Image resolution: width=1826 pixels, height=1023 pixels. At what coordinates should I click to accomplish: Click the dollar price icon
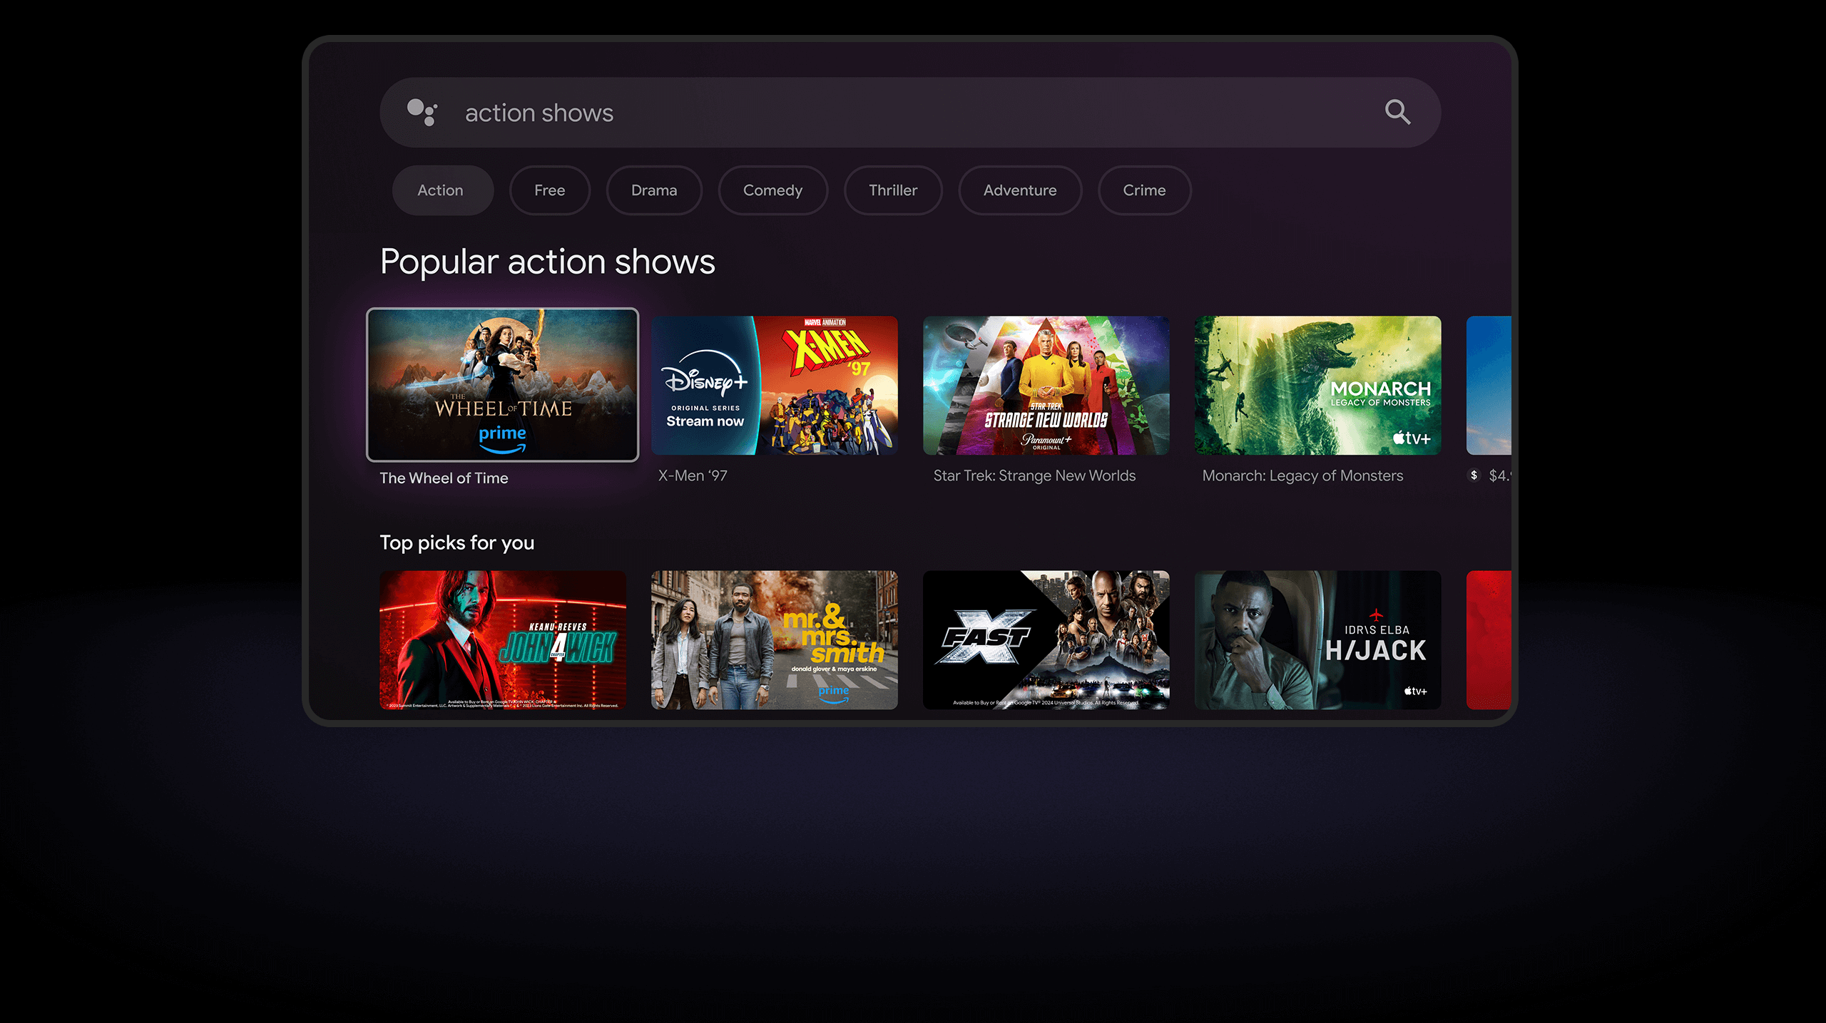[1474, 475]
